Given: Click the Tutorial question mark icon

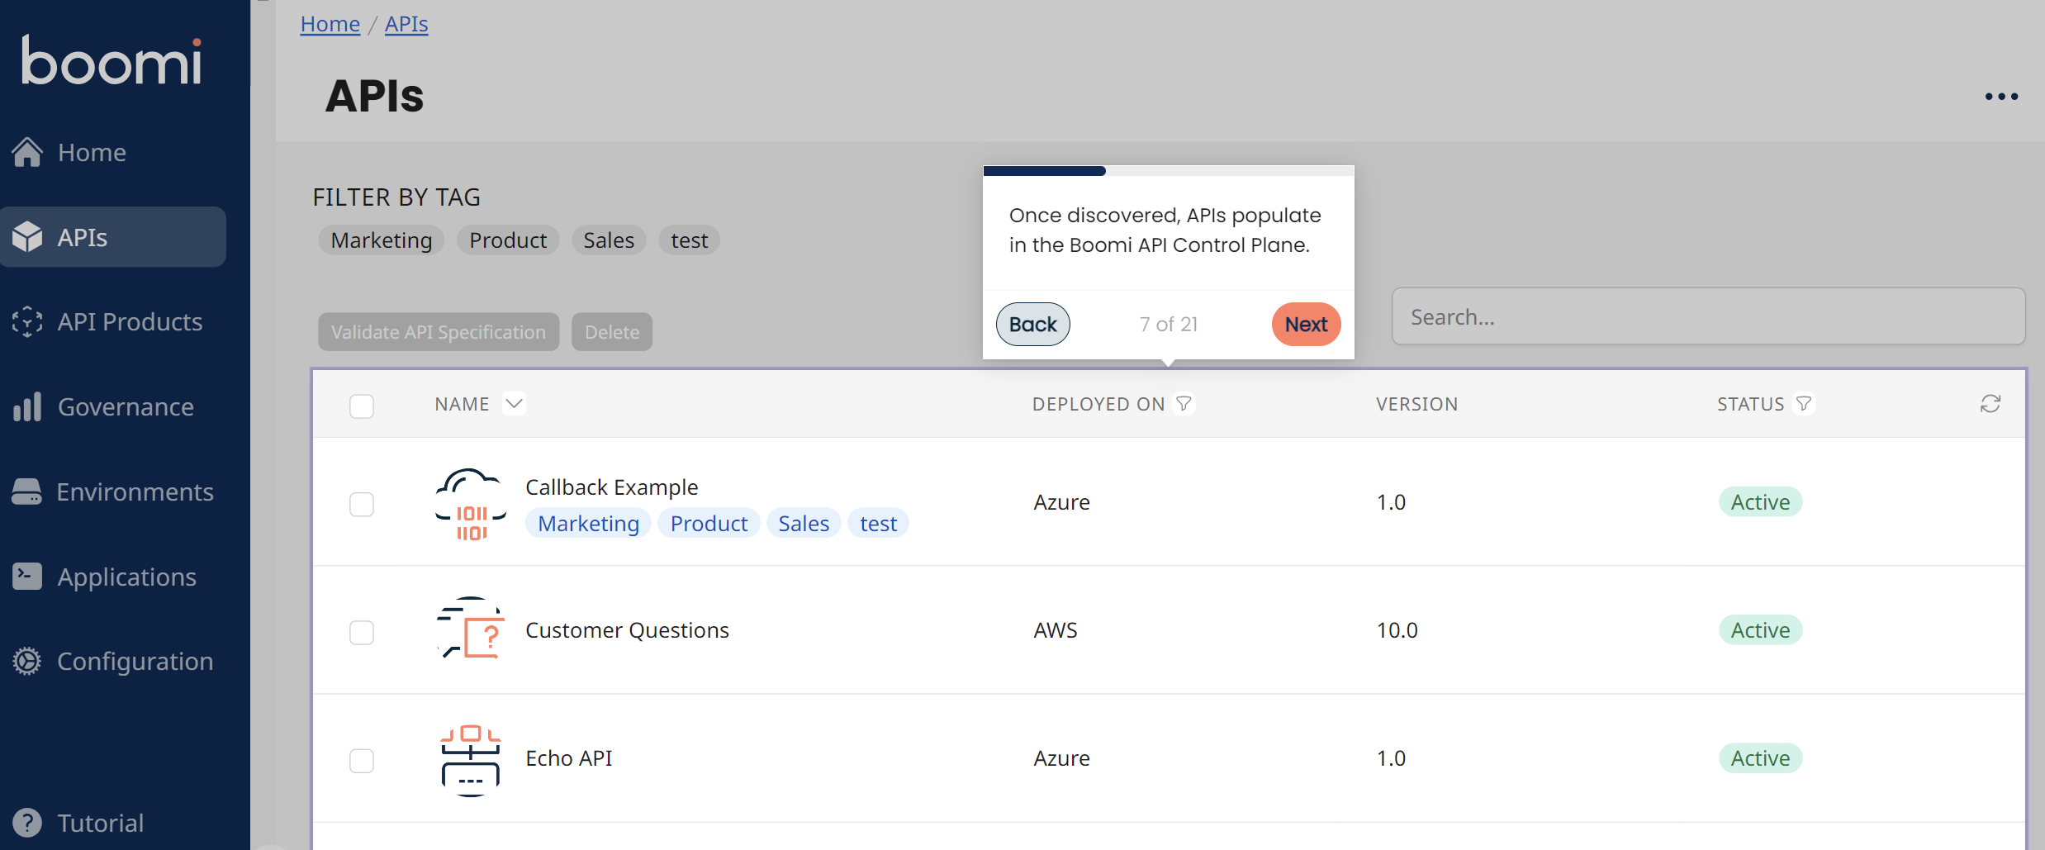Looking at the screenshot, I should coord(27,823).
